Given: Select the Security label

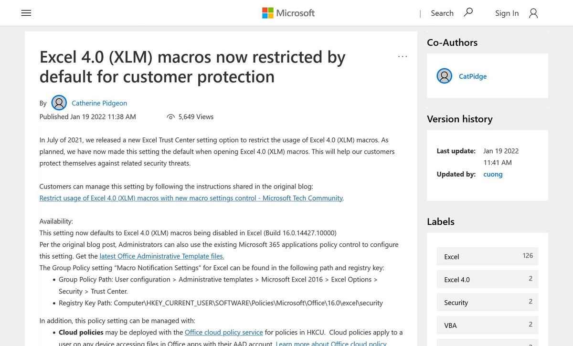Looking at the screenshot, I should coord(488,302).
